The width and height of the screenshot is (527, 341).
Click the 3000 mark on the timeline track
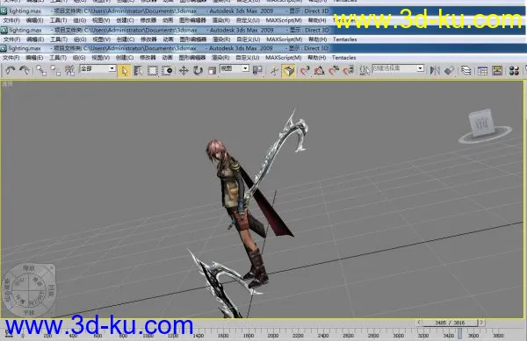(x=398, y=335)
